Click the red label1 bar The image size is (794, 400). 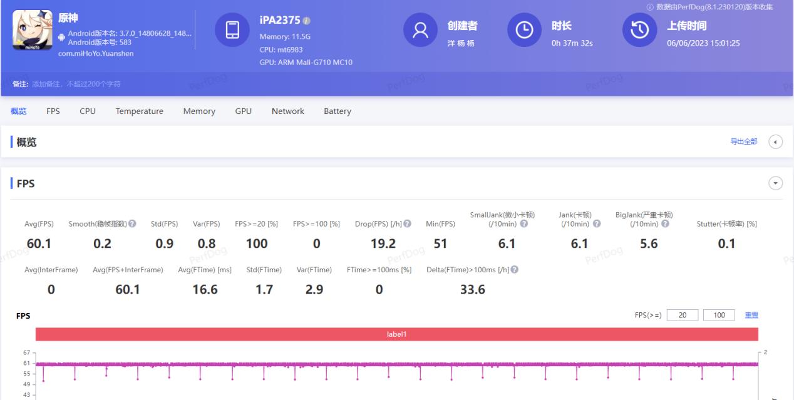(396, 334)
